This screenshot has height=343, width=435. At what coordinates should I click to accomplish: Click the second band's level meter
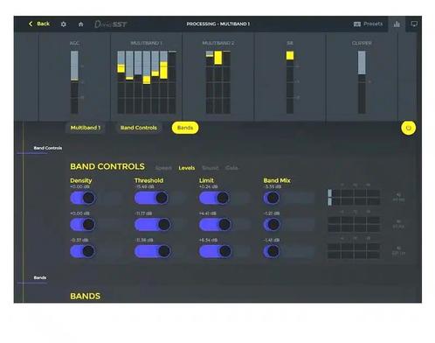(x=354, y=224)
